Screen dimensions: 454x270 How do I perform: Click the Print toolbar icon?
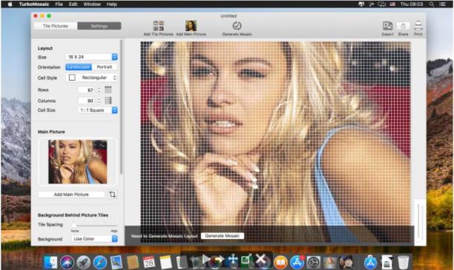418,26
